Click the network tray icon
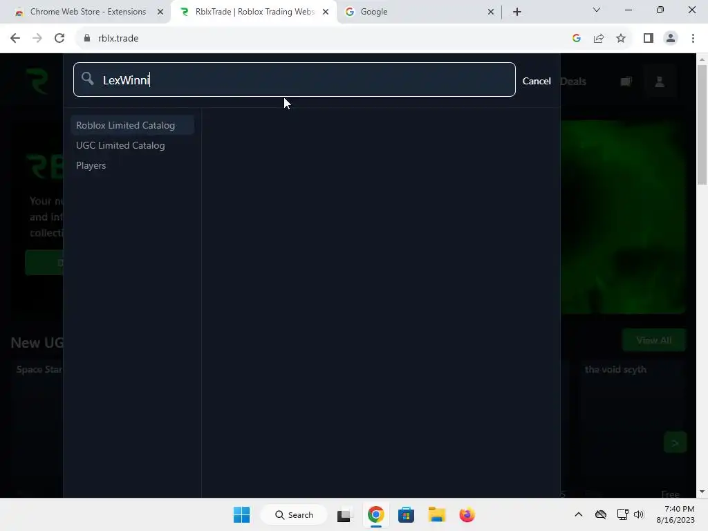Image resolution: width=708 pixels, height=531 pixels. tap(622, 514)
